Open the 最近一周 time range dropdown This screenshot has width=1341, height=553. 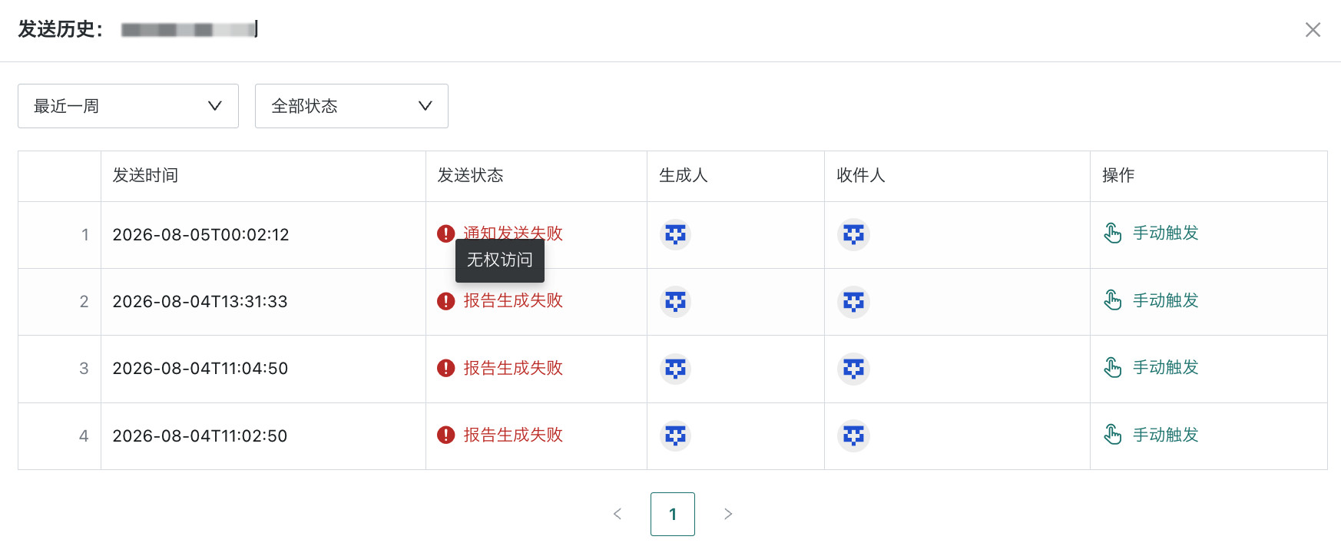click(128, 106)
